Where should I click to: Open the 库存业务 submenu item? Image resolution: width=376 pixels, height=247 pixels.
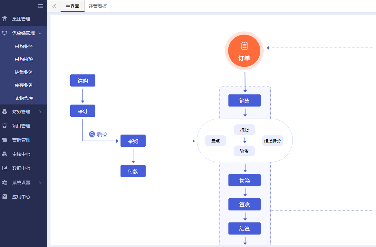pos(24,85)
